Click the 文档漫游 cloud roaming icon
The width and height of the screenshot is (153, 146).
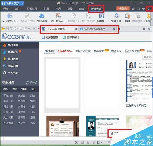point(42,16)
